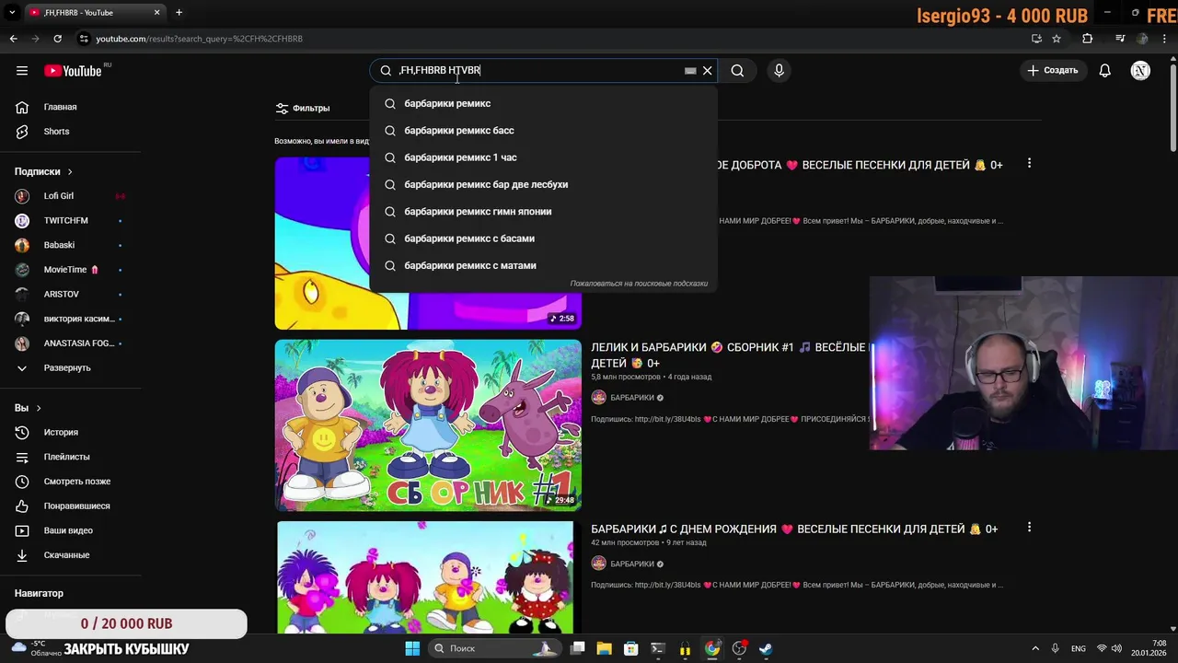Open Steam from taskbar

[765, 648]
